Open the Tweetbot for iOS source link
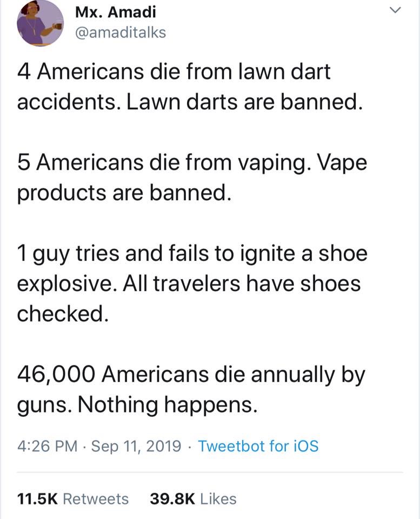The image size is (420, 519). point(258,446)
